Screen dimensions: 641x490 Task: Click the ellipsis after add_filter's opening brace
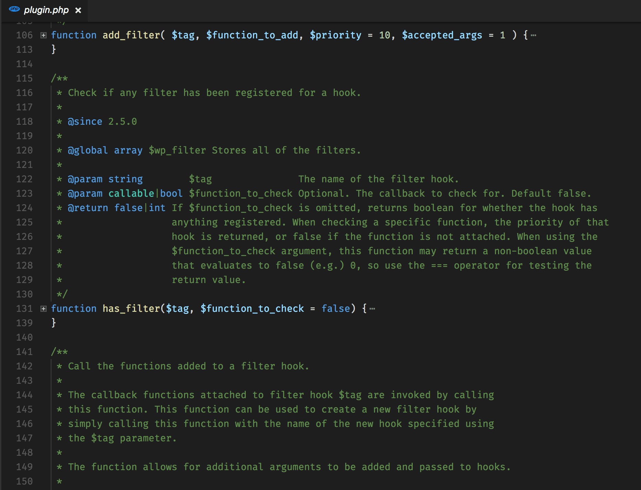pyautogui.click(x=533, y=35)
